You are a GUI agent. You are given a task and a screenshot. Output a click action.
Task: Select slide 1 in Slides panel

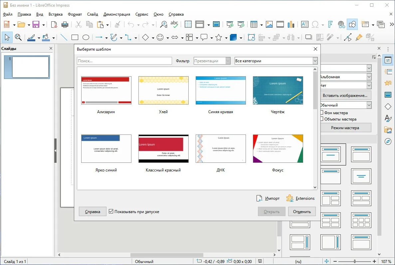click(x=27, y=67)
